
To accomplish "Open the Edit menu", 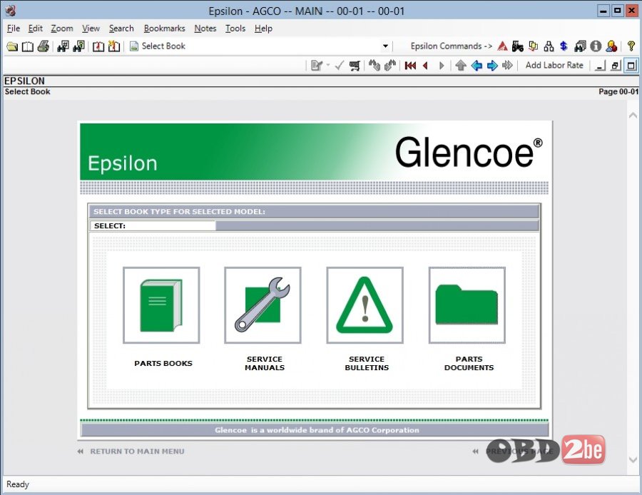I will (35, 29).
